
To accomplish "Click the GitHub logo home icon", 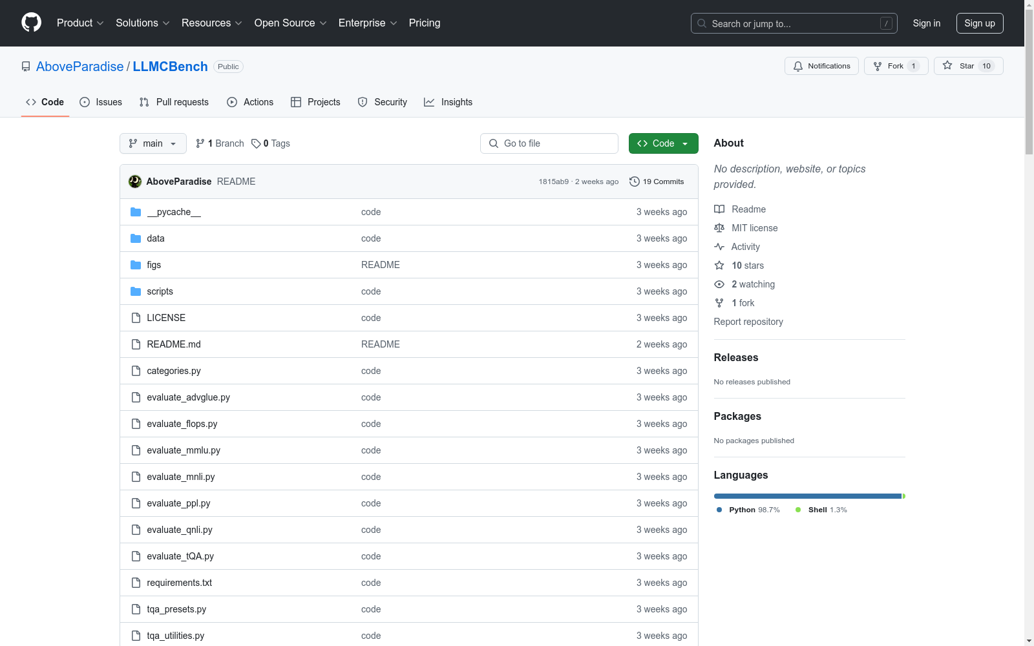I will (31, 23).
